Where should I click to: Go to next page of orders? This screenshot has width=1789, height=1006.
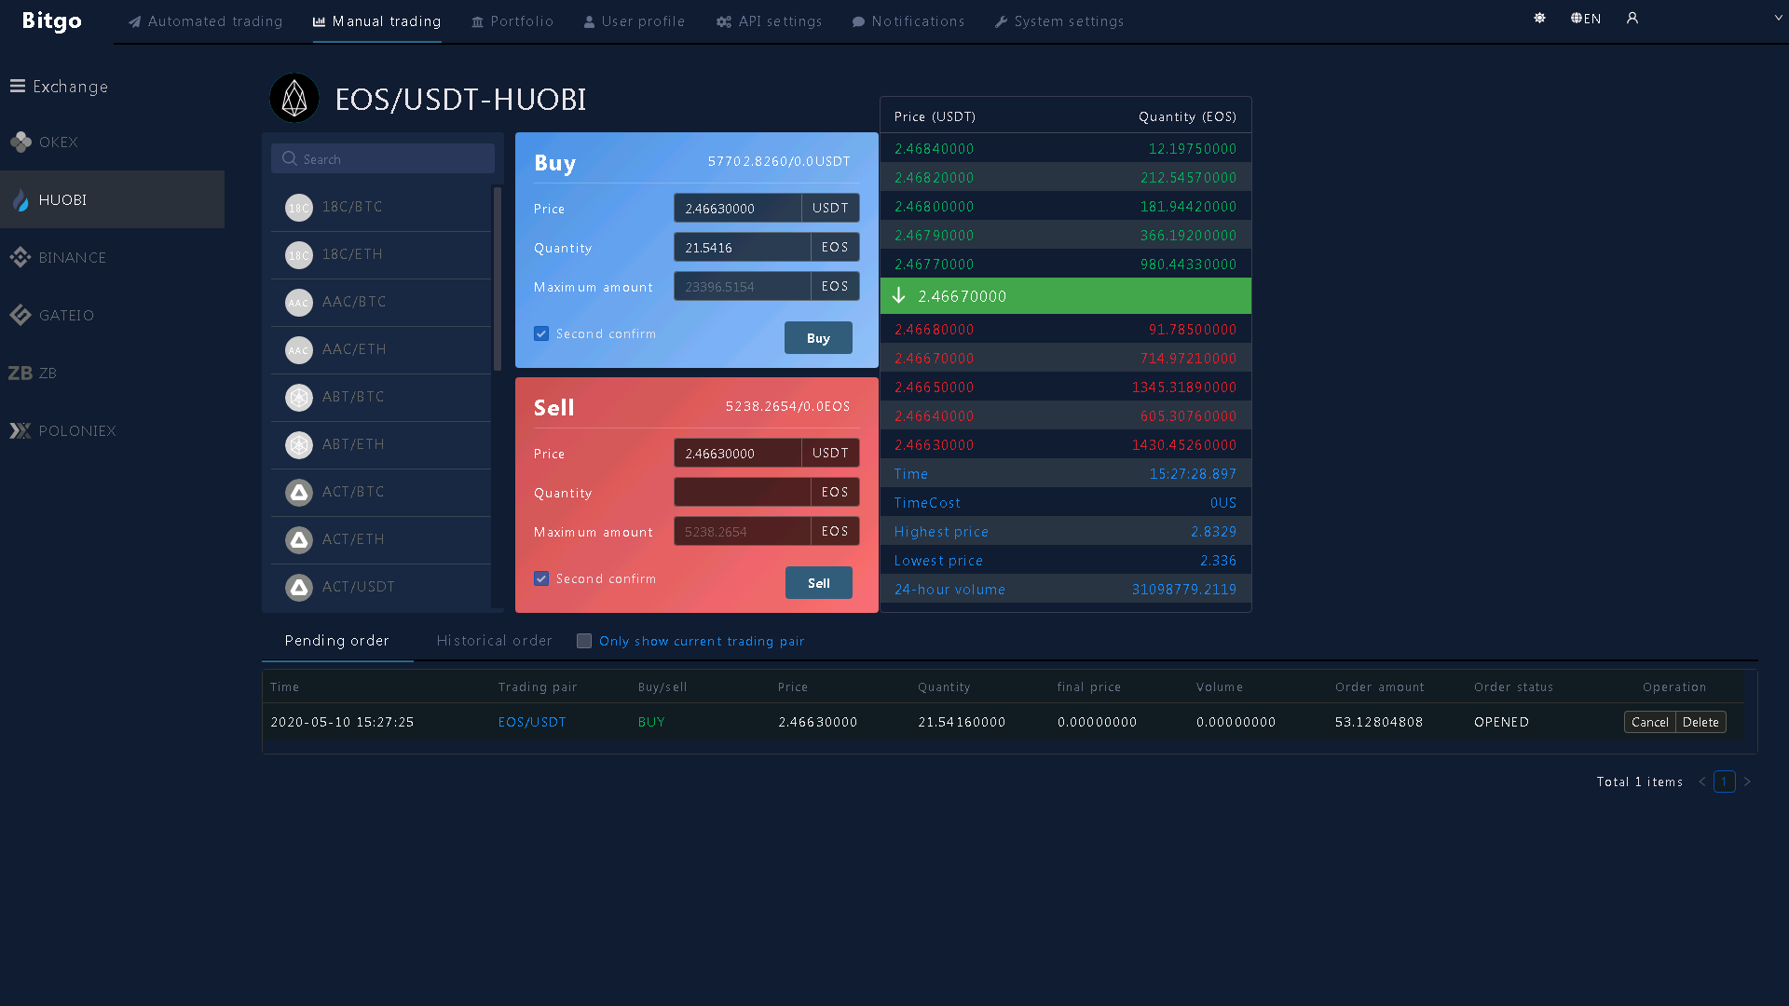(1747, 782)
